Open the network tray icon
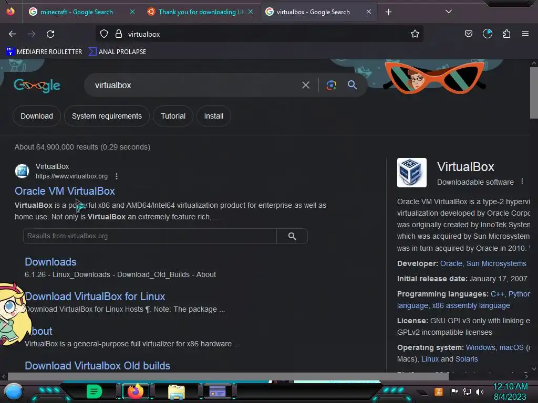The height and width of the screenshot is (403, 538). (467, 391)
